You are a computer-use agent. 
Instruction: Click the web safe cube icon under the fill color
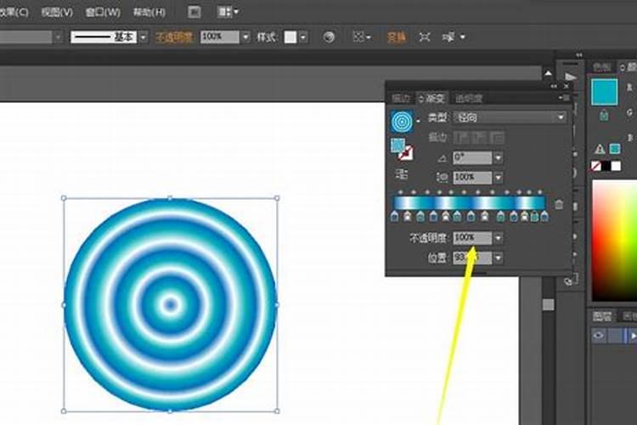point(604,116)
